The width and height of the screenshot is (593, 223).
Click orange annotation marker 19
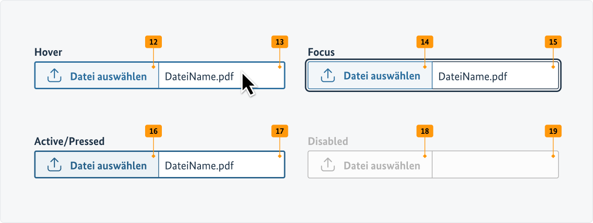coord(553,131)
